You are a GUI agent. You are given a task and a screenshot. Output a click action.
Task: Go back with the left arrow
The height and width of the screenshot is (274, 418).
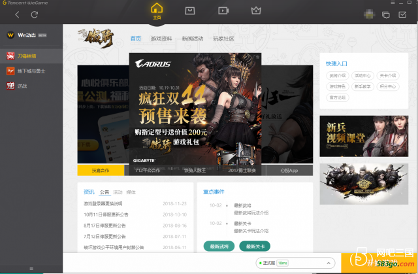tap(17, 14)
